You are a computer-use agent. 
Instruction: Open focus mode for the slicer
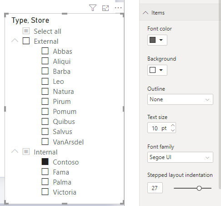point(105,8)
